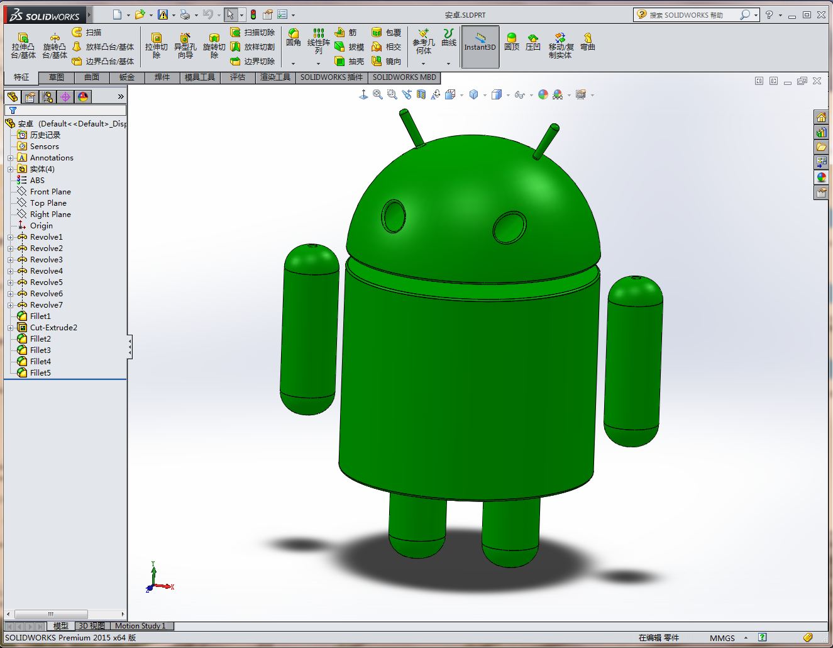Expand the Revolve1 feature node
Image resolution: width=833 pixels, height=648 pixels.
coord(10,237)
